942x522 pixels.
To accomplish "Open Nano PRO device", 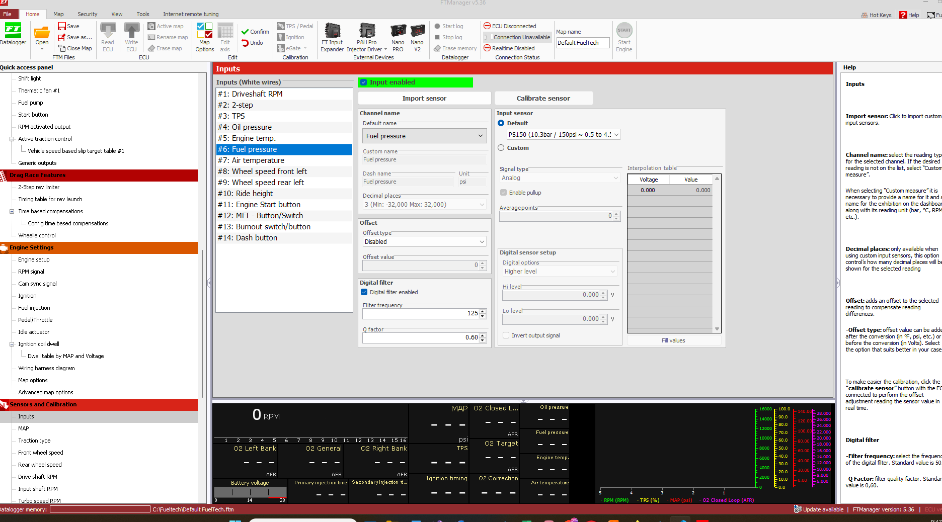I will pos(398,37).
